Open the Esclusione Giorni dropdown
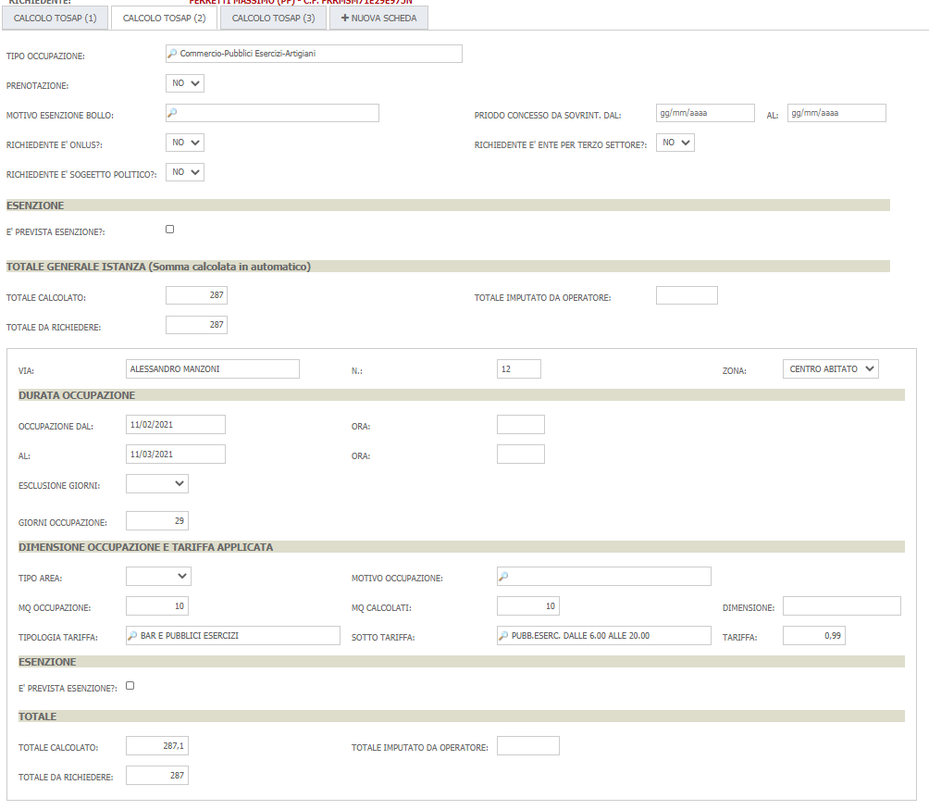Image resolution: width=929 pixels, height=810 pixels. pos(156,483)
